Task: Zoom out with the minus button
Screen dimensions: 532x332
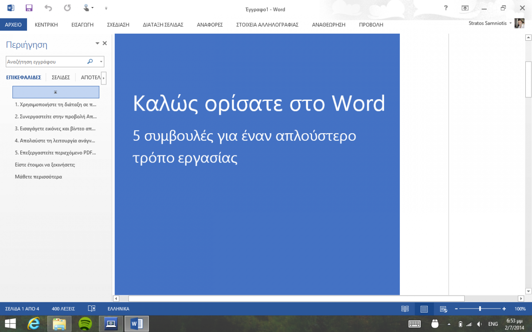Action: (x=456, y=309)
